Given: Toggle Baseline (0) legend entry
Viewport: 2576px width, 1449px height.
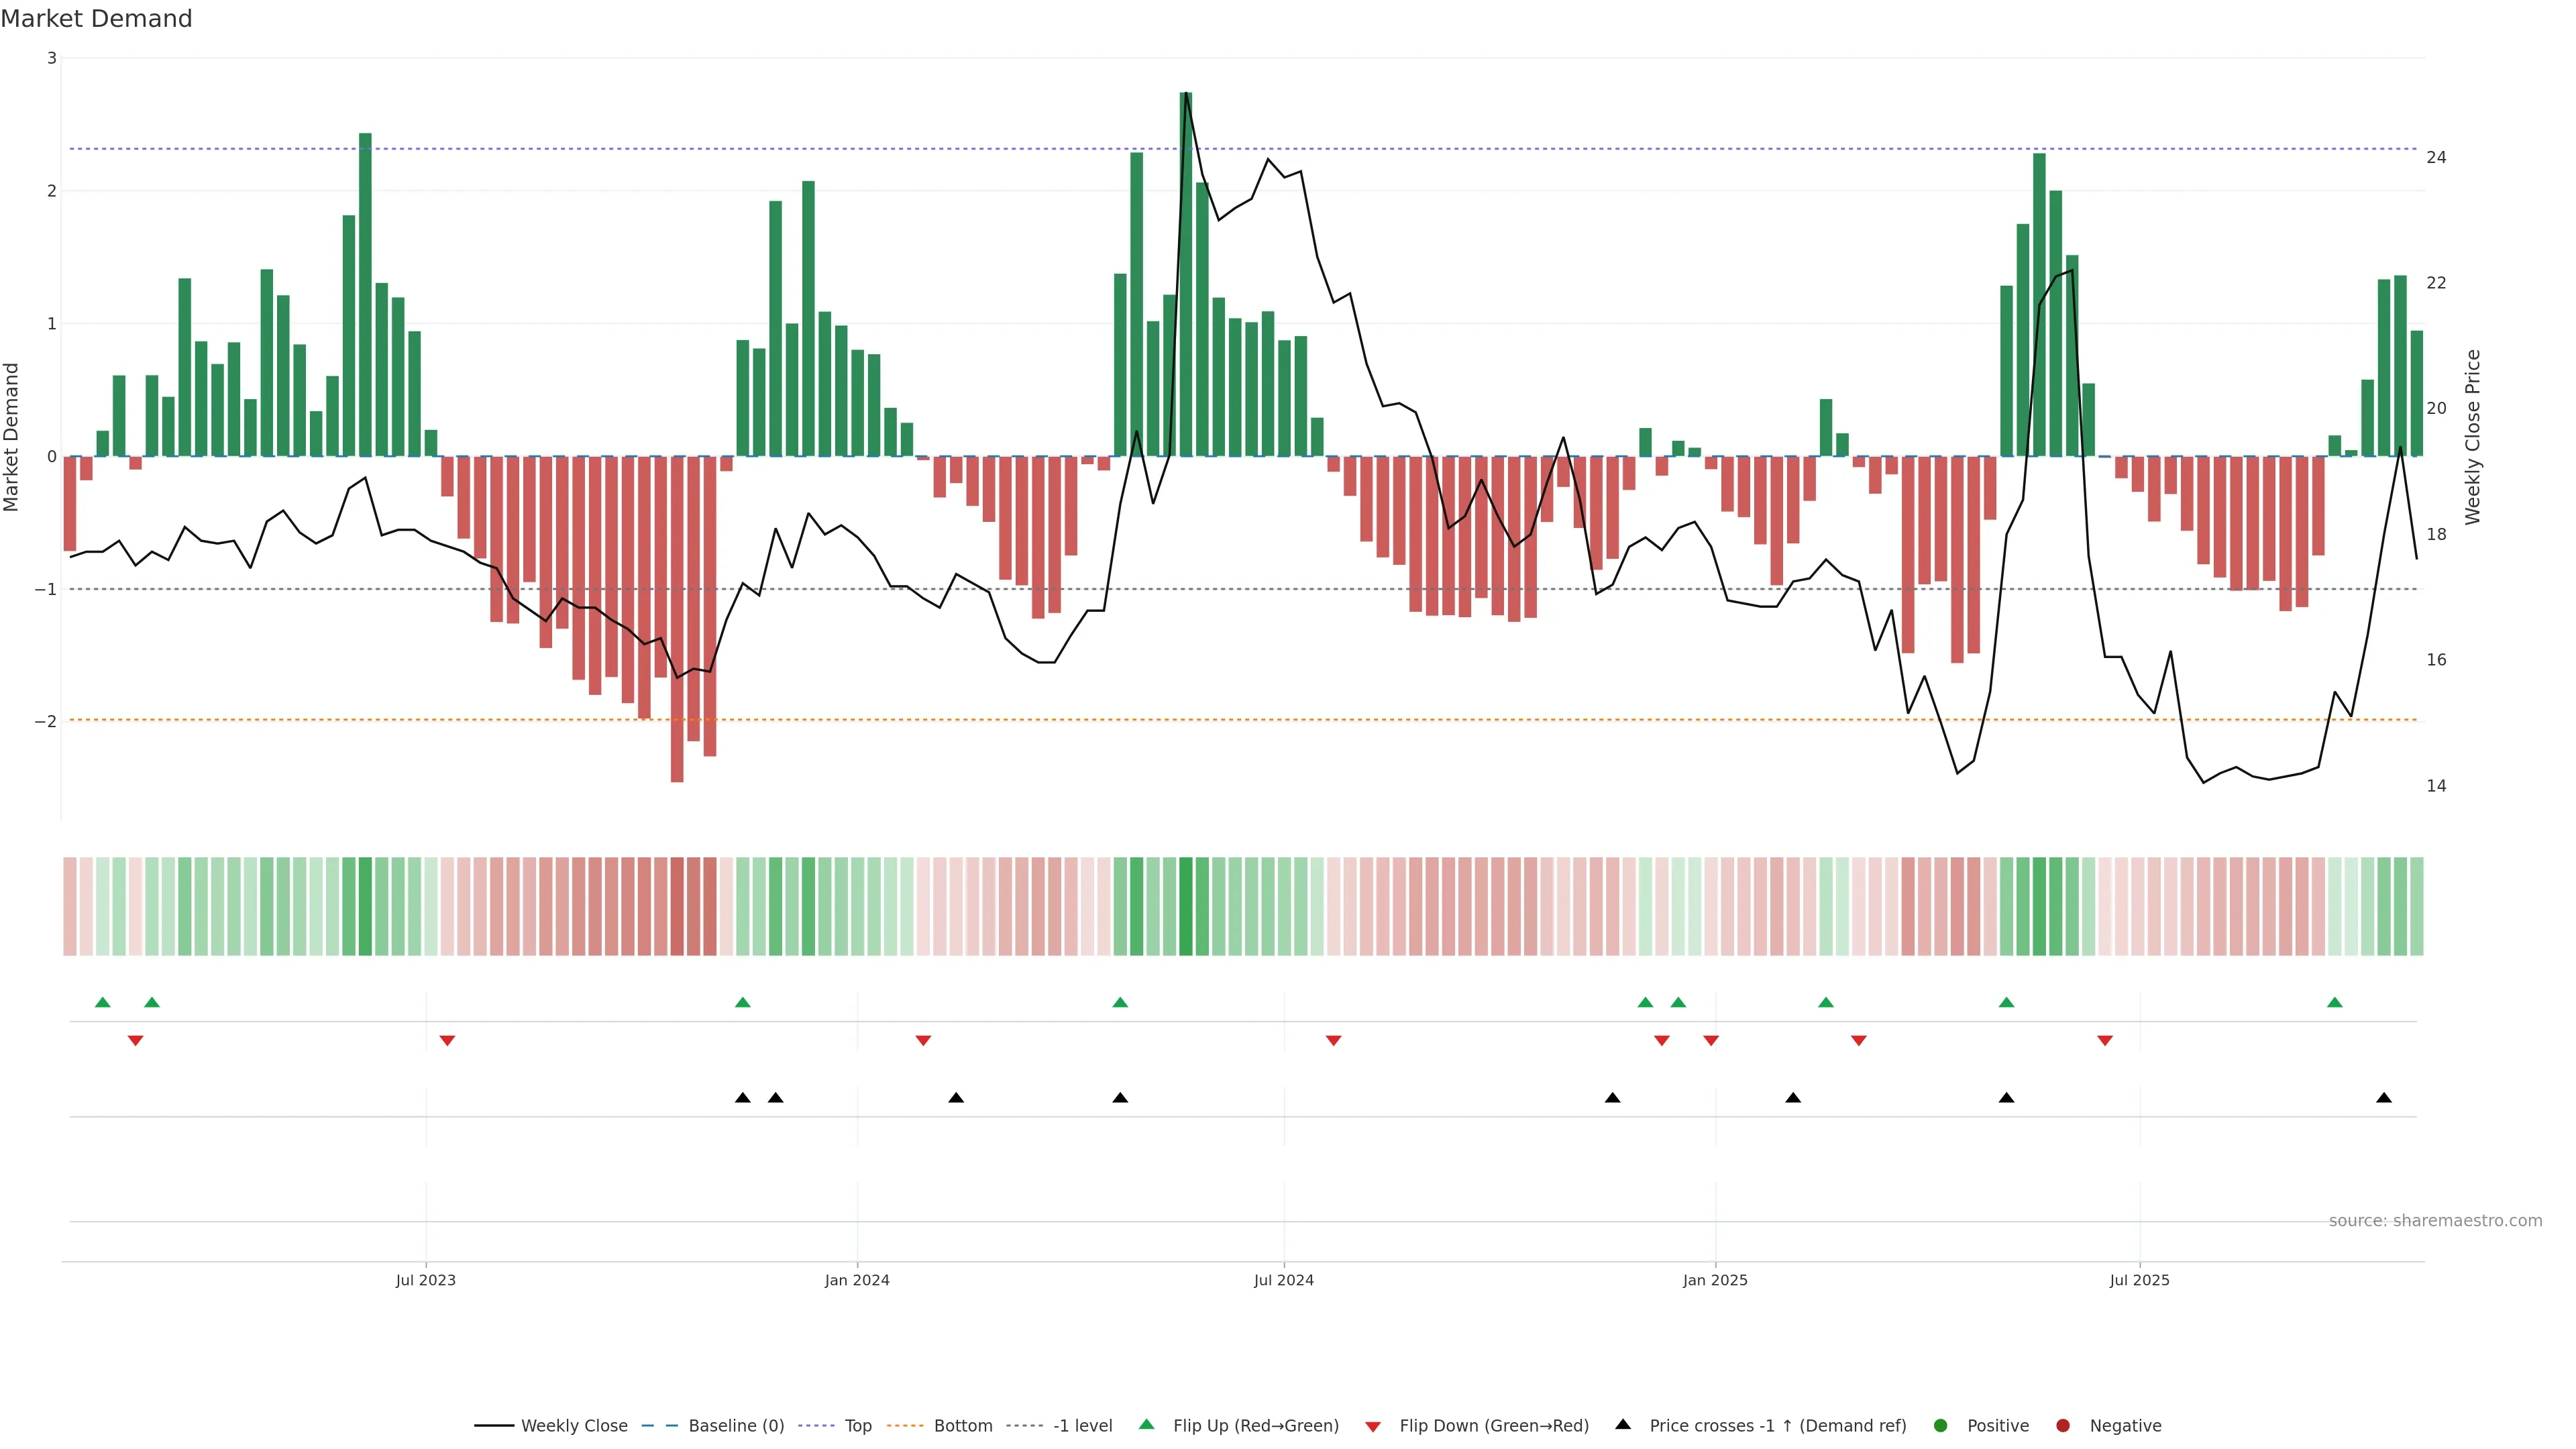Looking at the screenshot, I should tap(712, 1426).
